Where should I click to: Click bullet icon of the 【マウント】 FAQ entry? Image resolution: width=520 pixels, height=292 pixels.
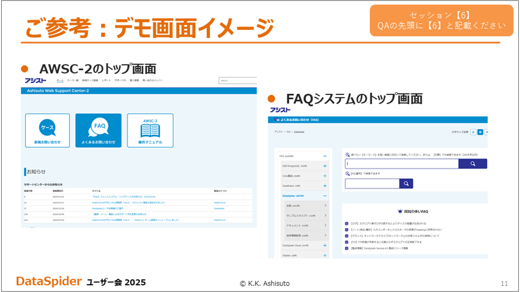pyautogui.click(x=347, y=236)
